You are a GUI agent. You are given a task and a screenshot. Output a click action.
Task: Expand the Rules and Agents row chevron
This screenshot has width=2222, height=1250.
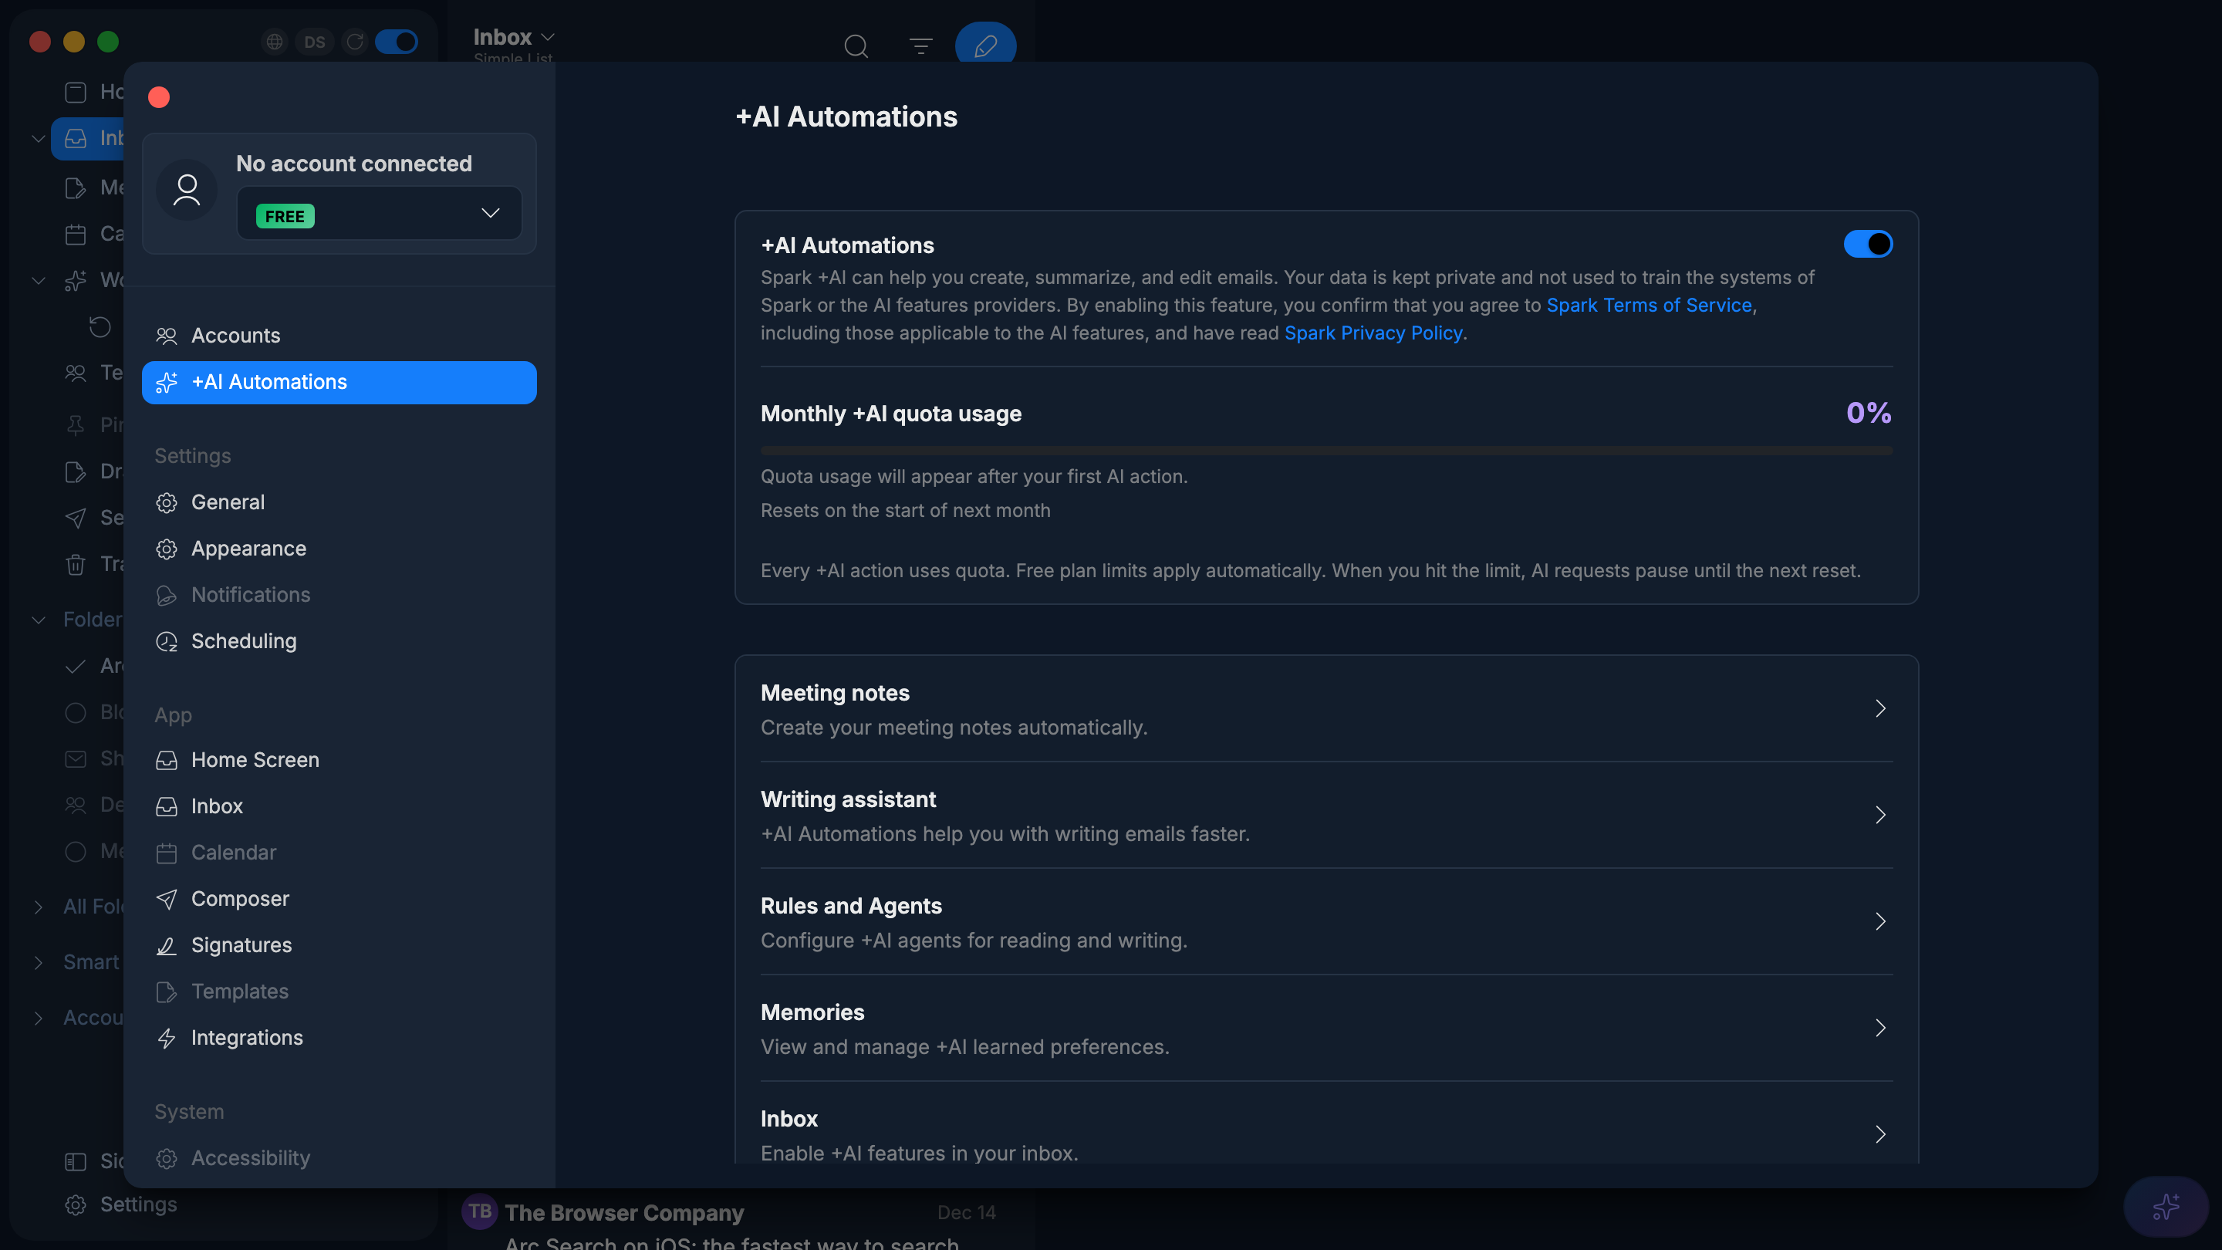coord(1880,921)
